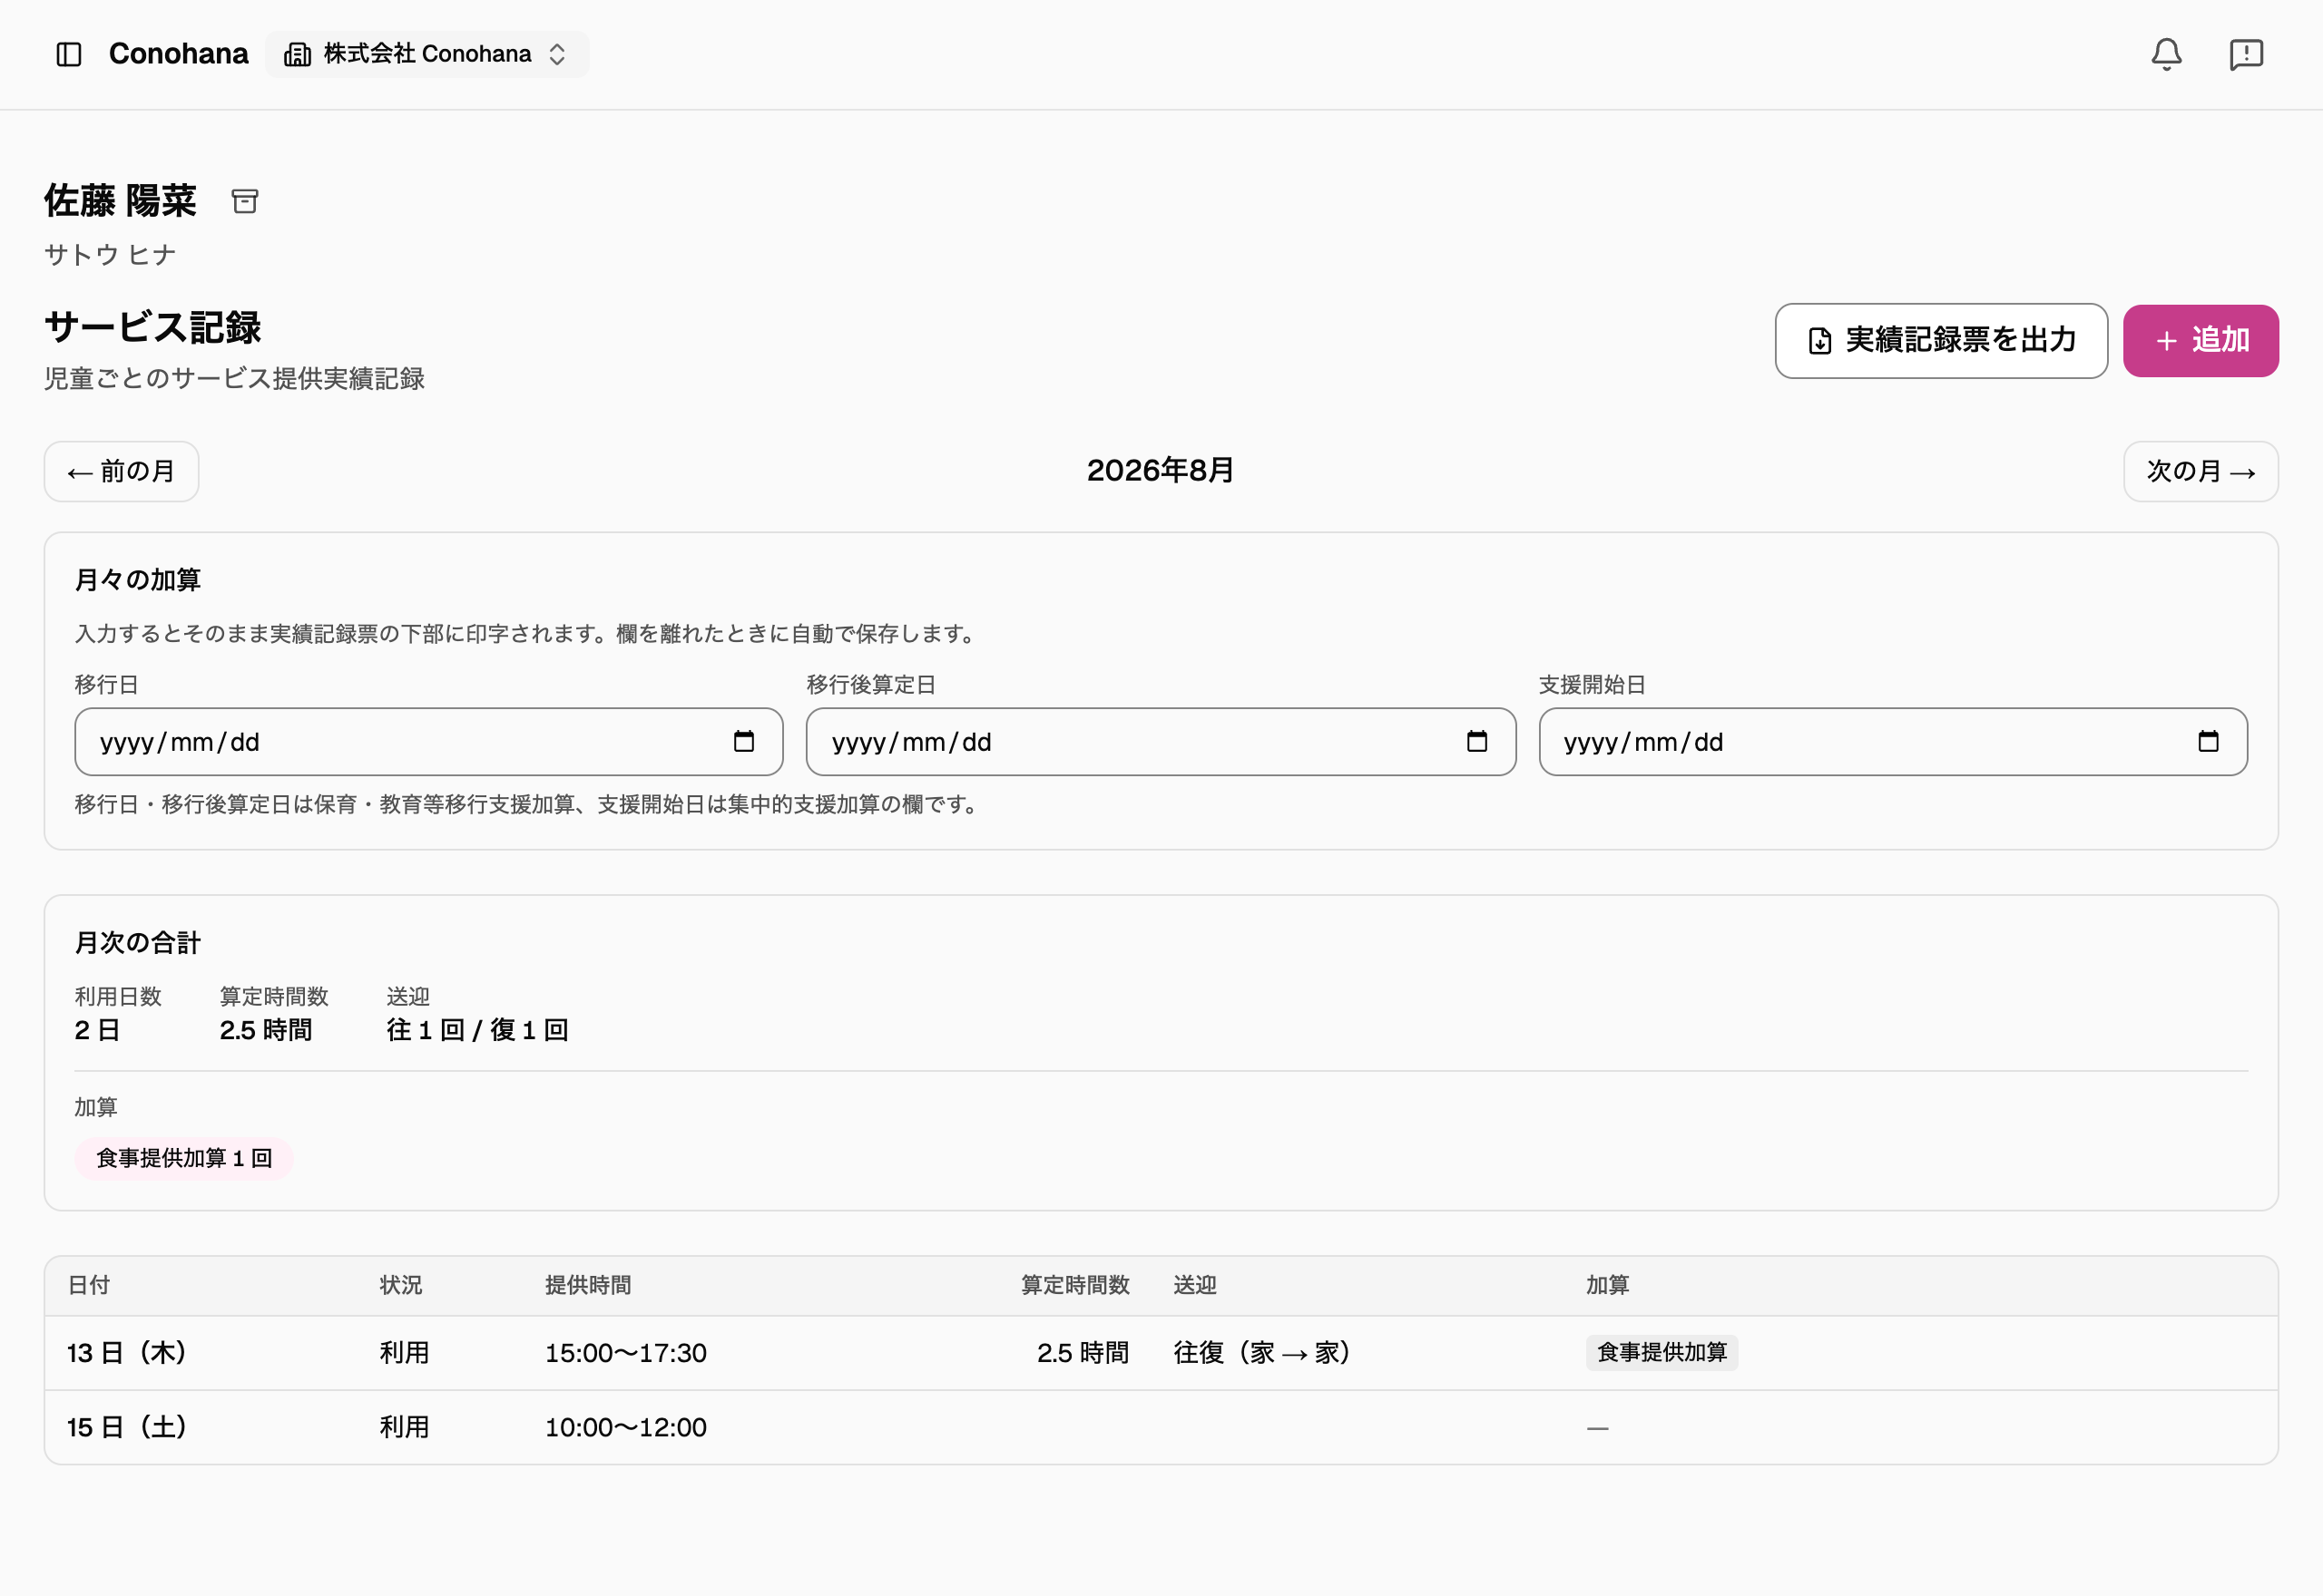Click the 15:00〜17:30 time cell

pos(625,1353)
